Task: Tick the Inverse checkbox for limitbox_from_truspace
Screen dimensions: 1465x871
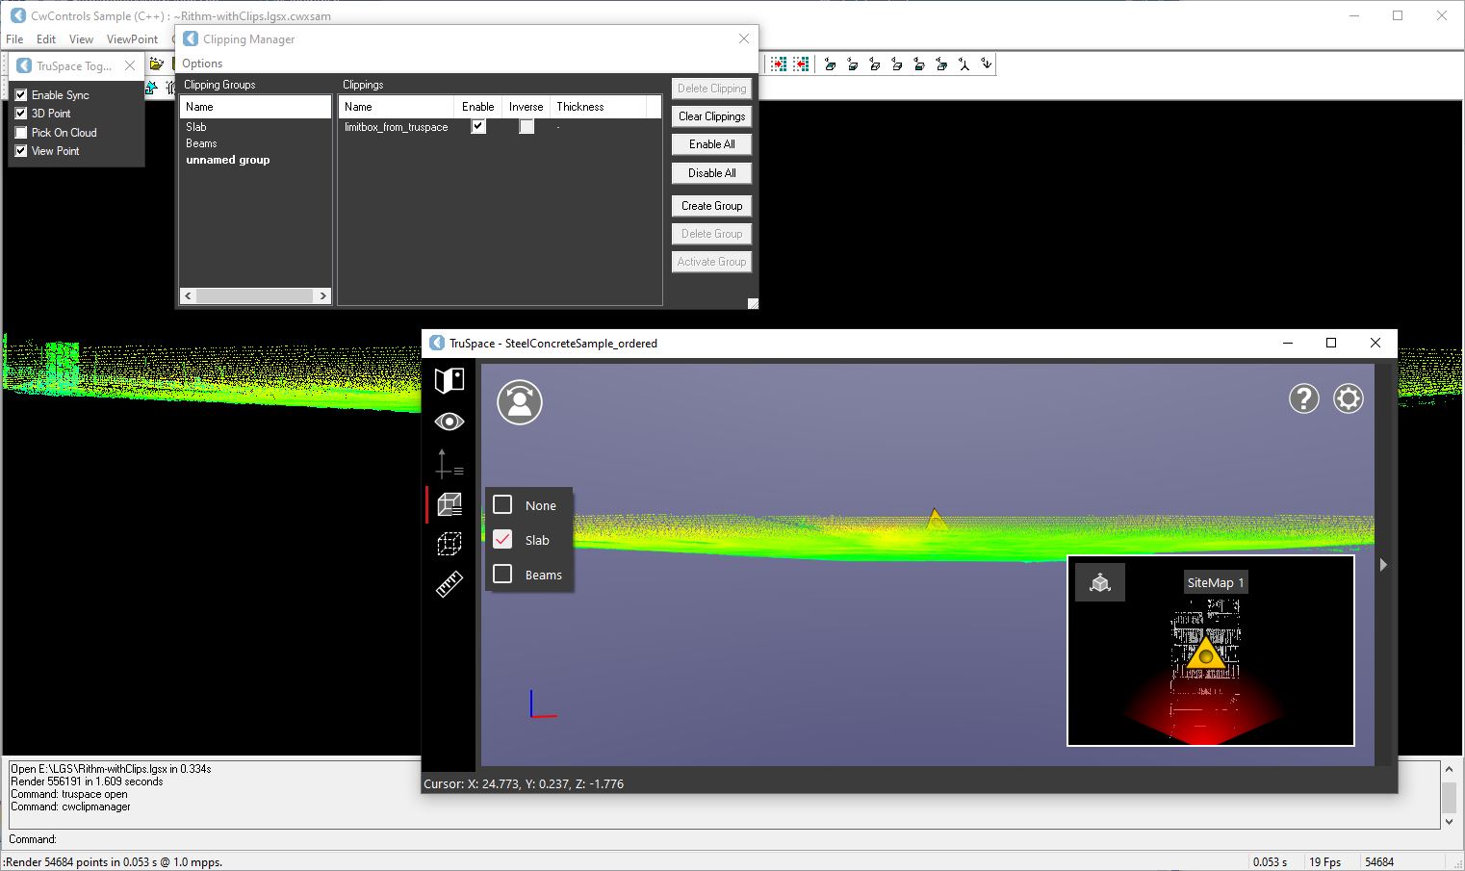Action: click(x=527, y=127)
